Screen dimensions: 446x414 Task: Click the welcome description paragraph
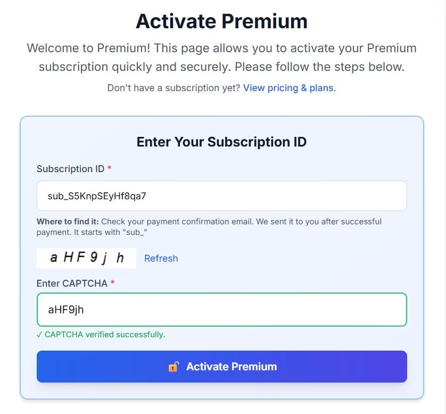[222, 57]
